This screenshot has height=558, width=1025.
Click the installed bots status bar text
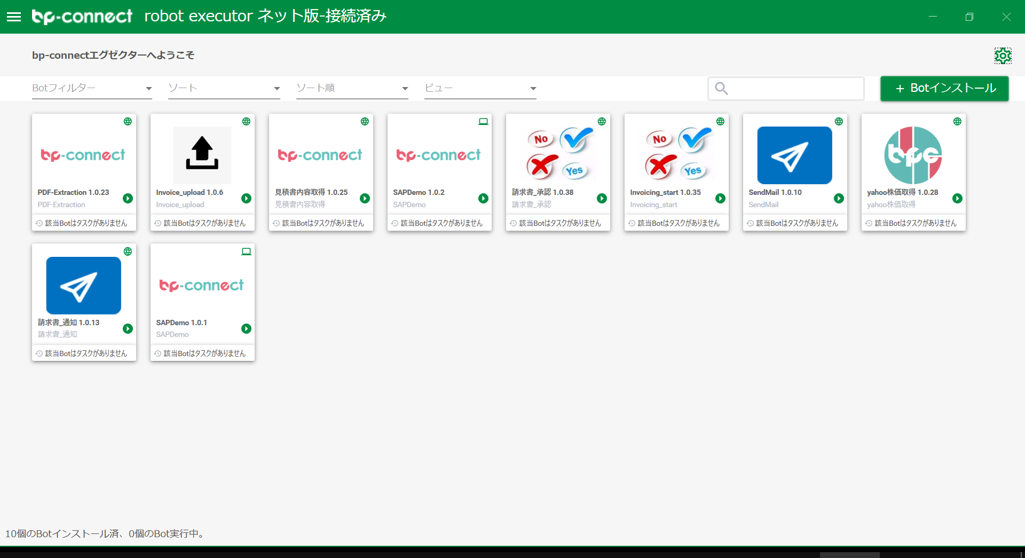(x=105, y=533)
